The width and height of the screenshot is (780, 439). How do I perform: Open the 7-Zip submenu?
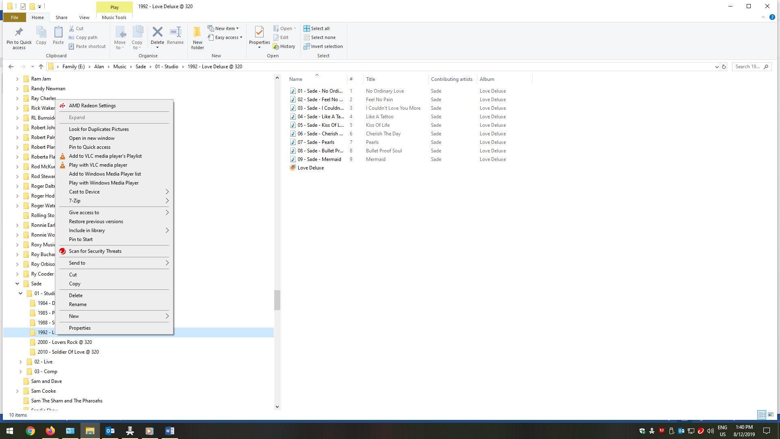(x=114, y=201)
